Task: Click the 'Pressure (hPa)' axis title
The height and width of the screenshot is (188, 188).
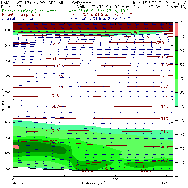Action: click(3, 100)
